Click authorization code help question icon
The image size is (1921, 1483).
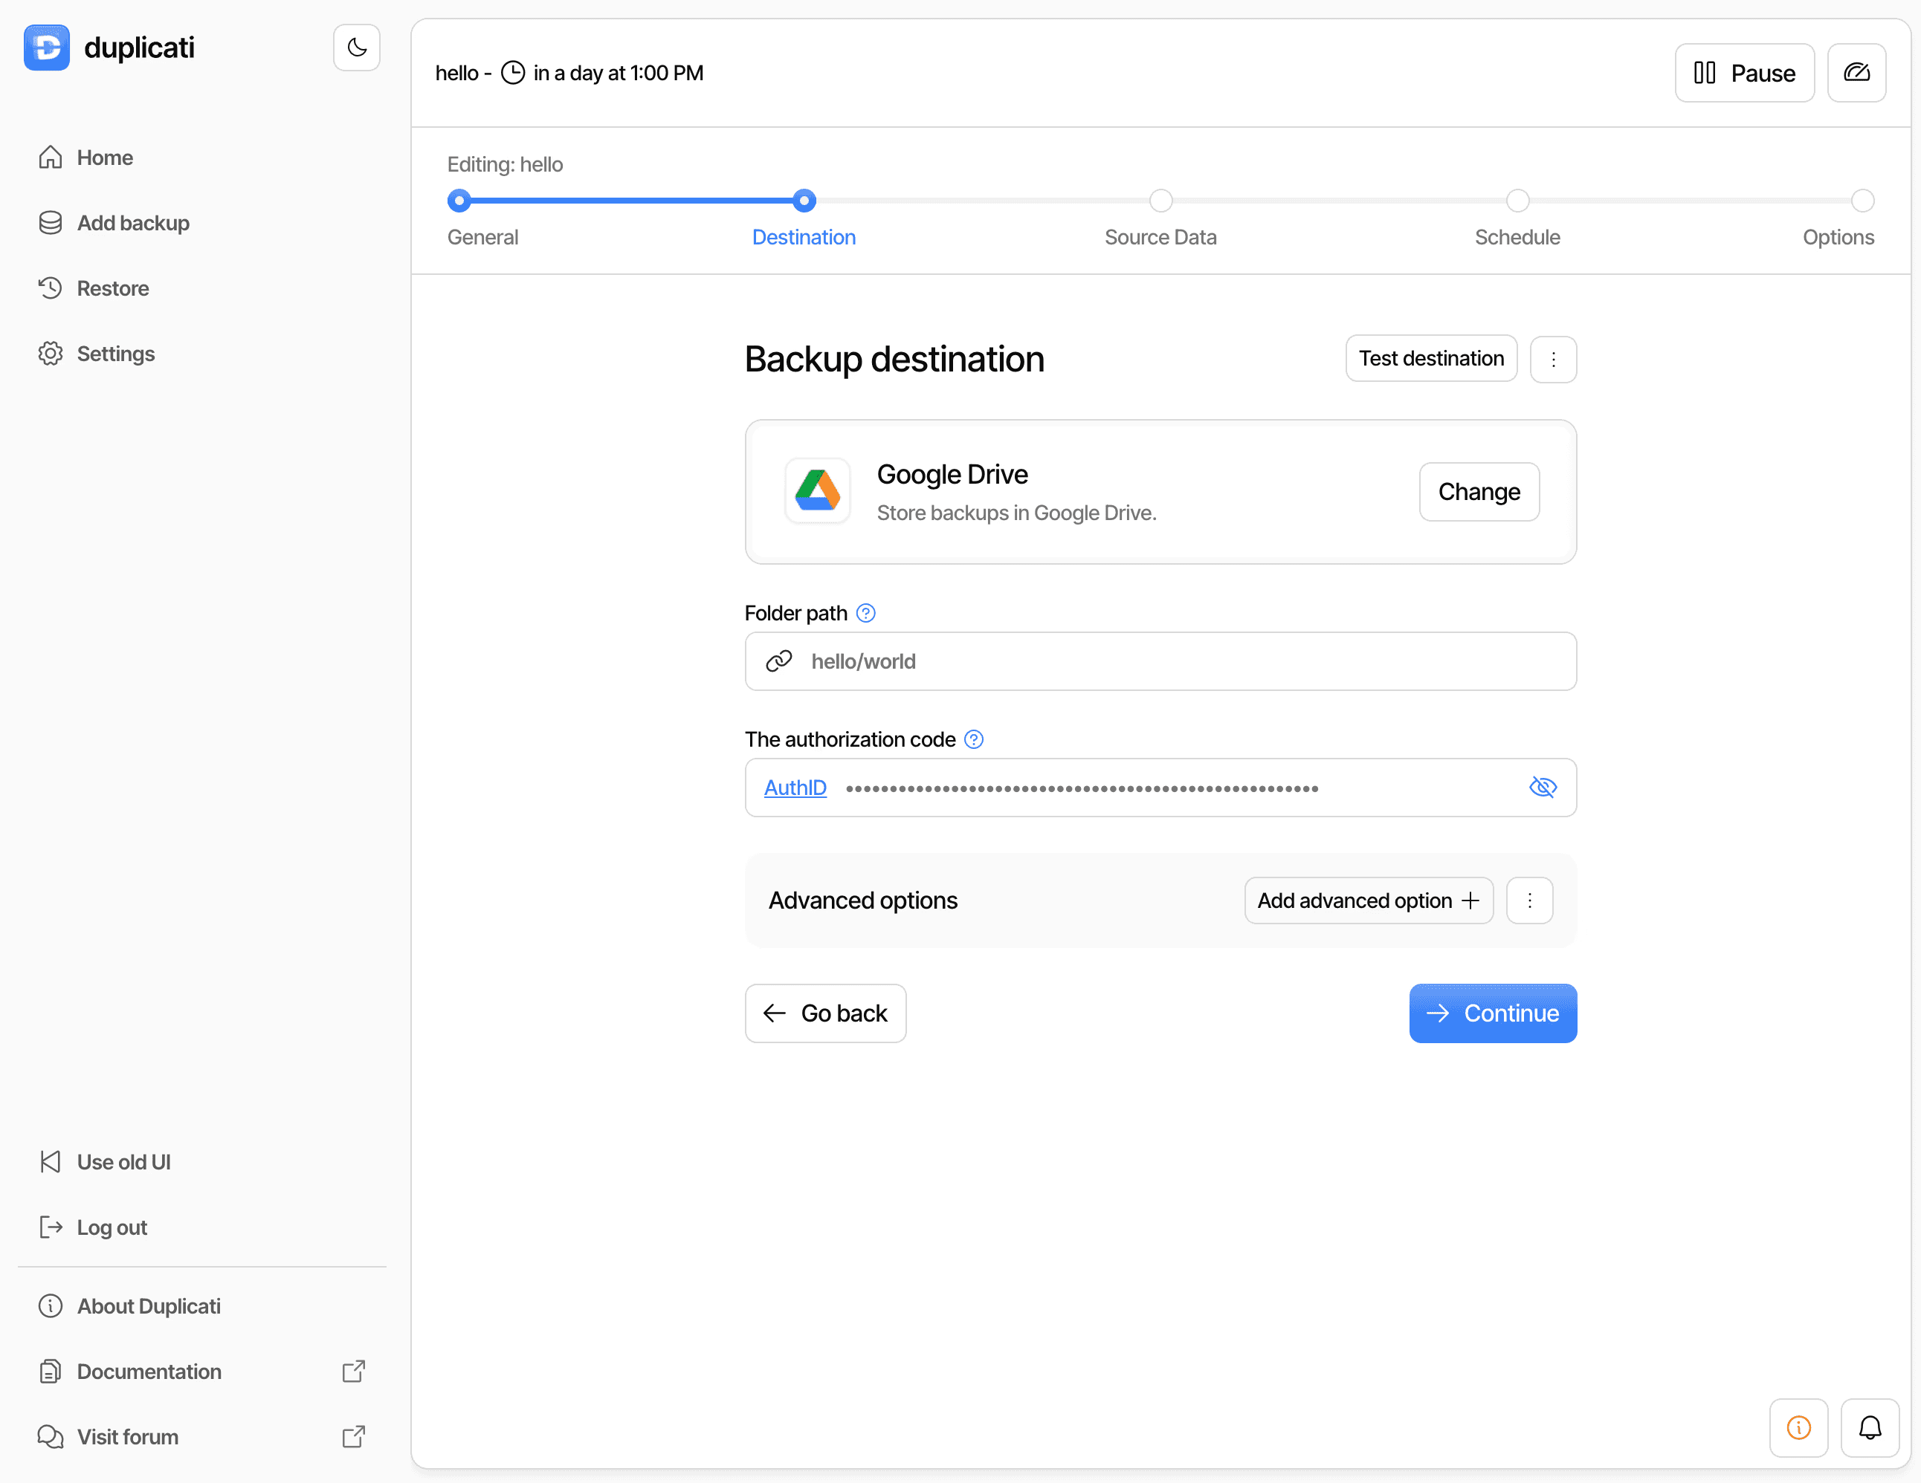point(974,739)
